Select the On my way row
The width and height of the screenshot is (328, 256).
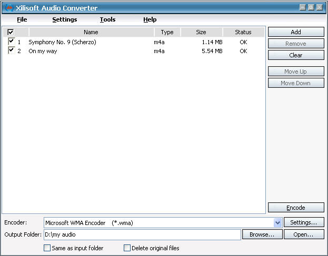pos(134,51)
